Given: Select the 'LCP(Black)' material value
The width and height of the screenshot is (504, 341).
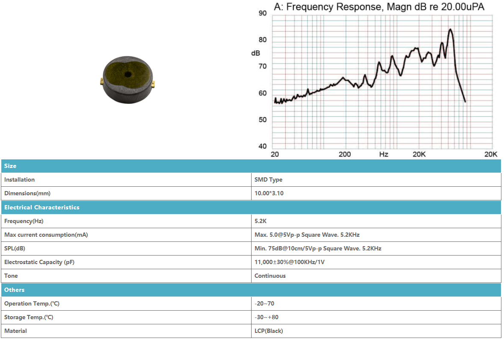Looking at the screenshot, I should coord(269,331).
